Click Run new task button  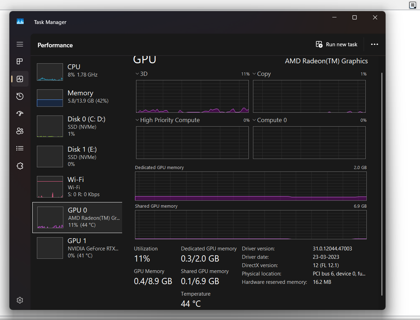(x=336, y=45)
